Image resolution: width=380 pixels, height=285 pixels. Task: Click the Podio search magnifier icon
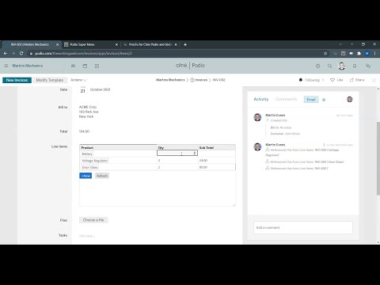[330, 66]
